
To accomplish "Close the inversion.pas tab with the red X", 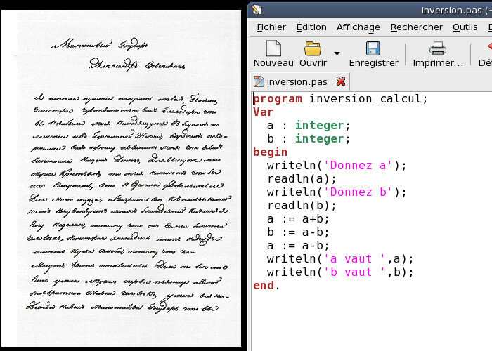I will [341, 82].
